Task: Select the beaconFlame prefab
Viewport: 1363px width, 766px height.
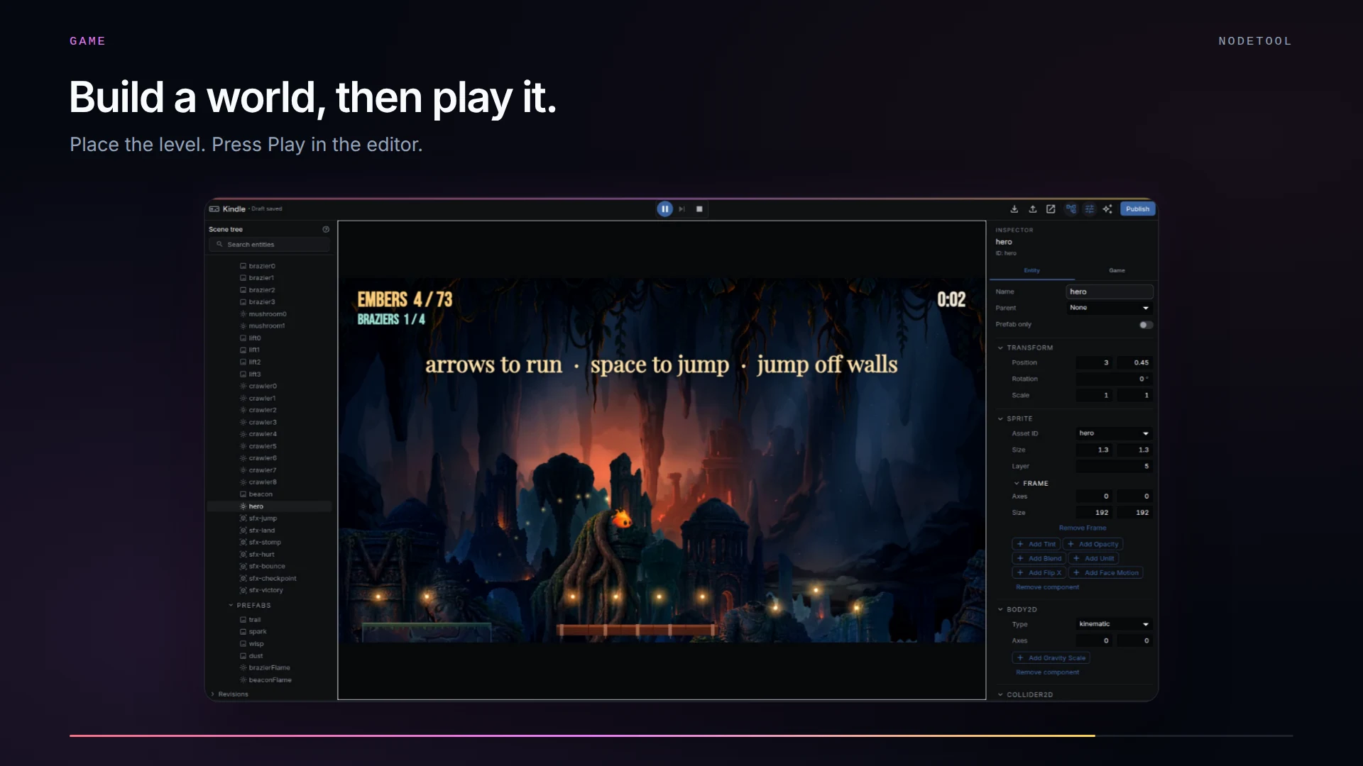Action: pyautogui.click(x=270, y=679)
